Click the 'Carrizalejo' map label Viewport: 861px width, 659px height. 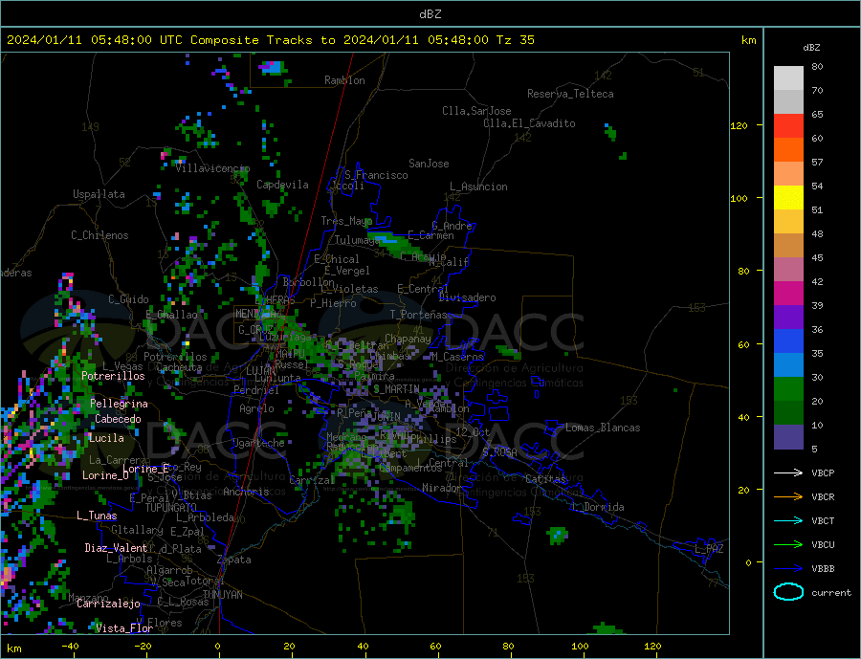point(108,604)
